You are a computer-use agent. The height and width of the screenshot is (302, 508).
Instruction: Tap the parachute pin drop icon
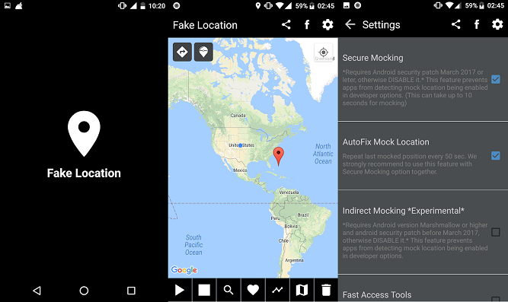(203, 52)
